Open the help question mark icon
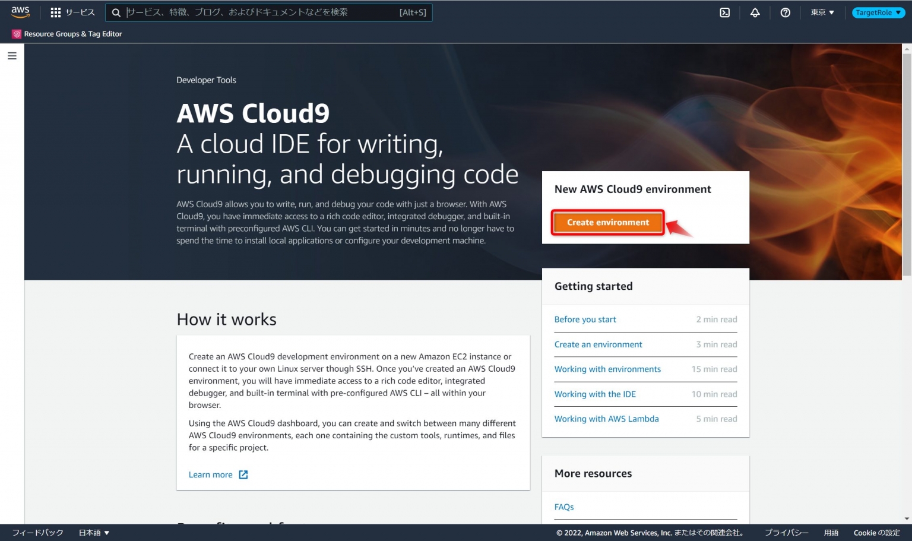The width and height of the screenshot is (912, 541). click(x=785, y=12)
